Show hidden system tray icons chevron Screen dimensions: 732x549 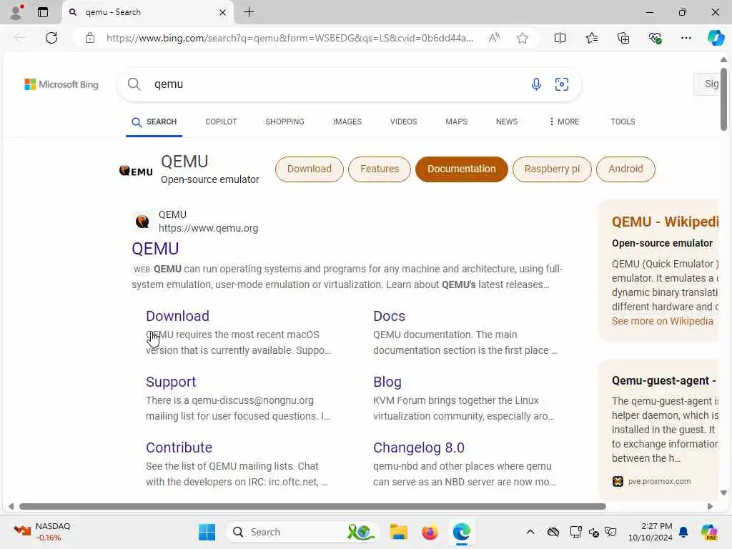[530, 532]
